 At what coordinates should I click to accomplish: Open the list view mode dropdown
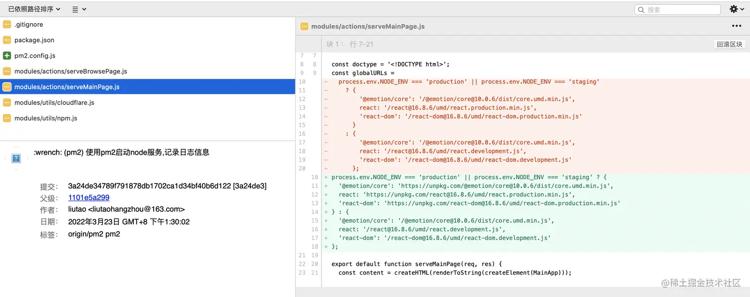[x=79, y=9]
